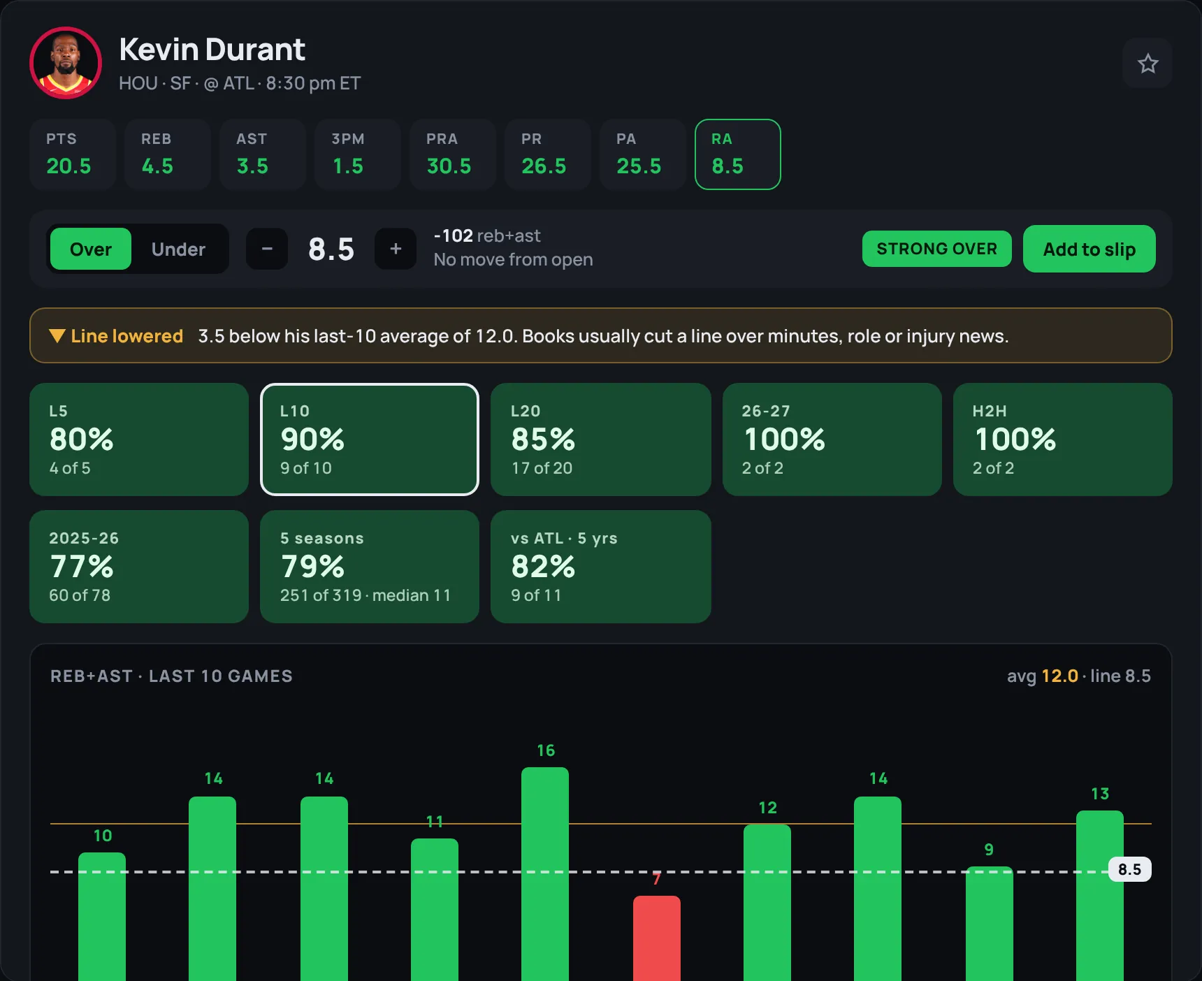Click the red 7 bar in the chart
1202x981 pixels.
point(657,938)
